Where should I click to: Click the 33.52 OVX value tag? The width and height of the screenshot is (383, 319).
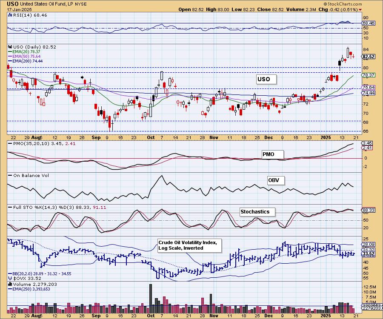click(x=369, y=254)
